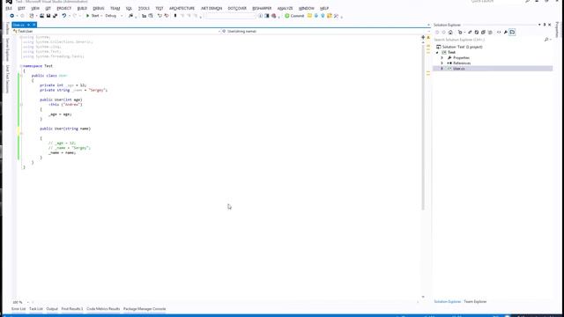This screenshot has height=317, width=564.
Task: Click the line 'private int _age = 12;'
Action: click(63, 85)
